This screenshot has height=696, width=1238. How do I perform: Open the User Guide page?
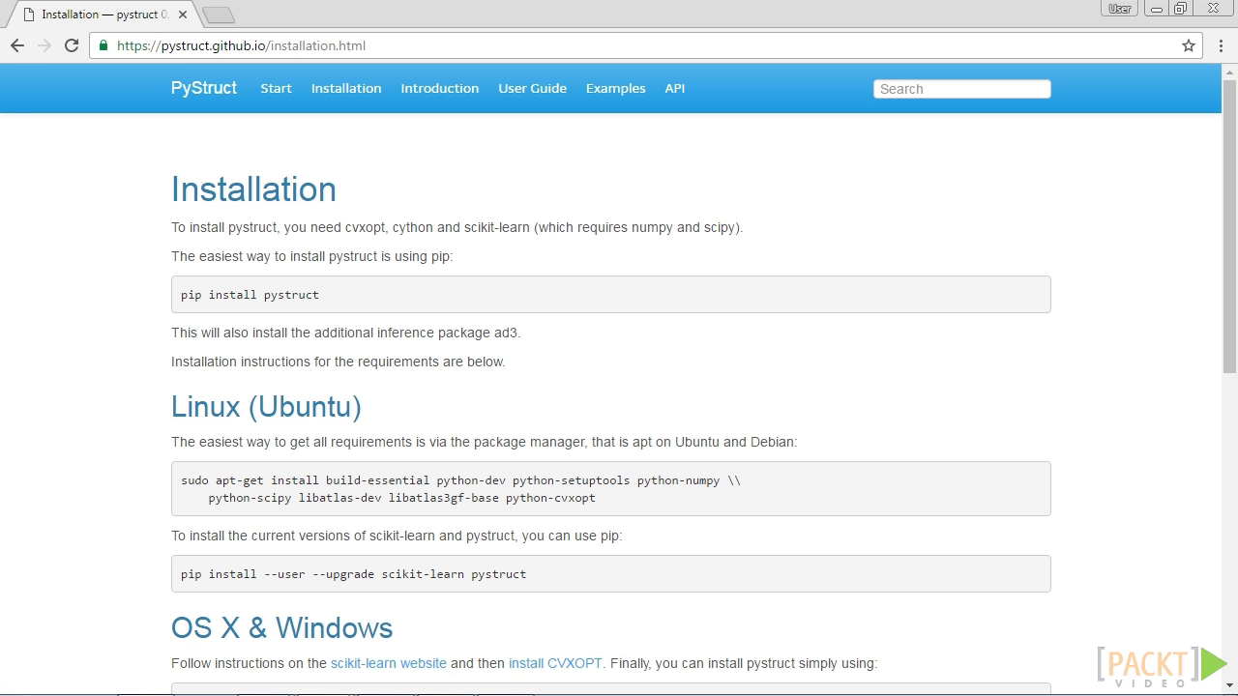point(532,88)
